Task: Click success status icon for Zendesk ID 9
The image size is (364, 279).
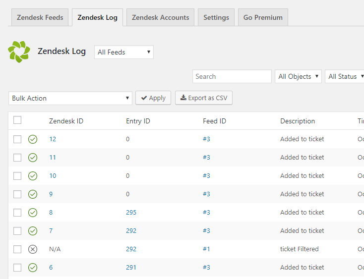Action: pyautogui.click(x=33, y=194)
